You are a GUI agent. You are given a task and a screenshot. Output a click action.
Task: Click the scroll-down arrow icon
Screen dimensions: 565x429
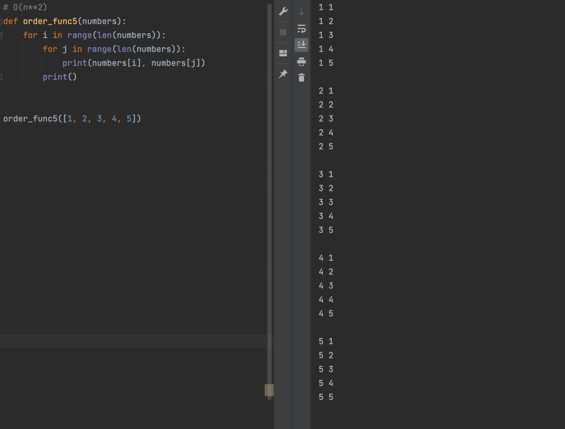click(x=301, y=11)
